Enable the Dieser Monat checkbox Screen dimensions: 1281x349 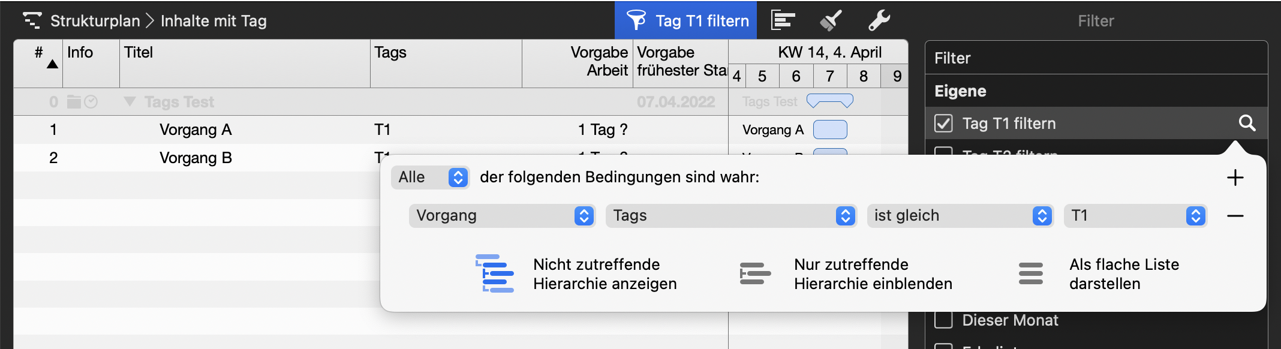click(x=943, y=320)
